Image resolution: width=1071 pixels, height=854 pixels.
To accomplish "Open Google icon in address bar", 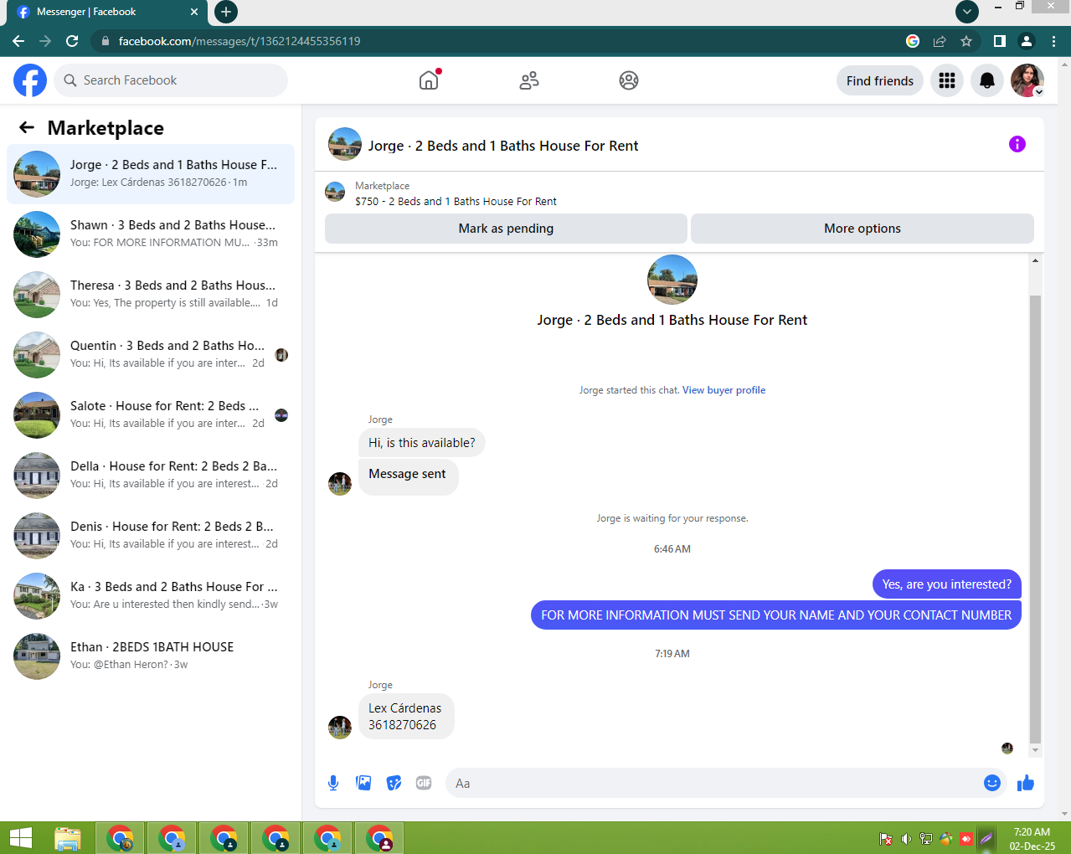I will (x=913, y=41).
